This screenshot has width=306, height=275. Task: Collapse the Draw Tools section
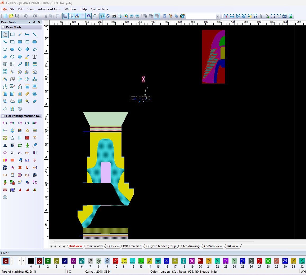pos(3,27)
